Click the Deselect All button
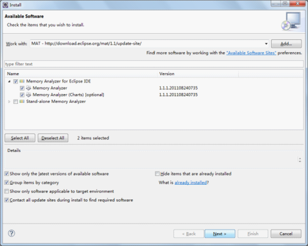The image size is (308, 246). 53,138
